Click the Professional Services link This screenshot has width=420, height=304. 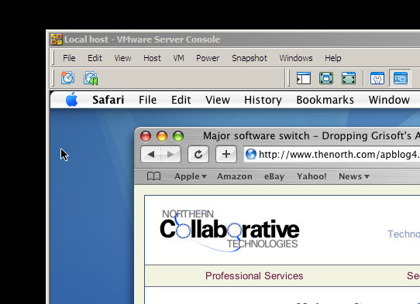pos(254,275)
